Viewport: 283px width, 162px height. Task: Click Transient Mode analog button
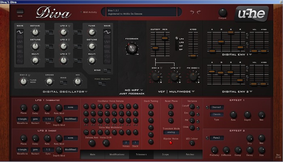click(171, 132)
